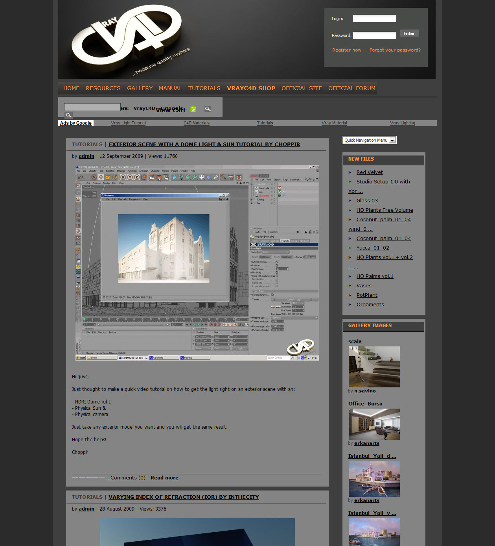Viewport: 495px width, 546px height.
Task: Click the Enter login button
Action: (x=409, y=33)
